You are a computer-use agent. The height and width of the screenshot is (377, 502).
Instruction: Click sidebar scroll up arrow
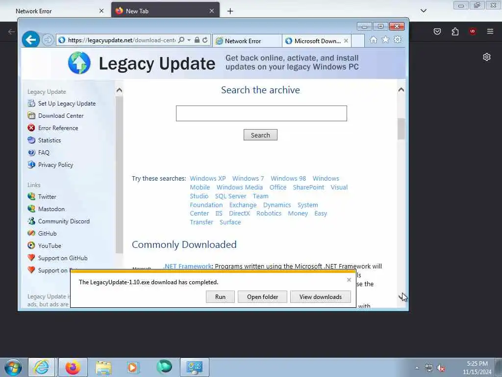[119, 90]
